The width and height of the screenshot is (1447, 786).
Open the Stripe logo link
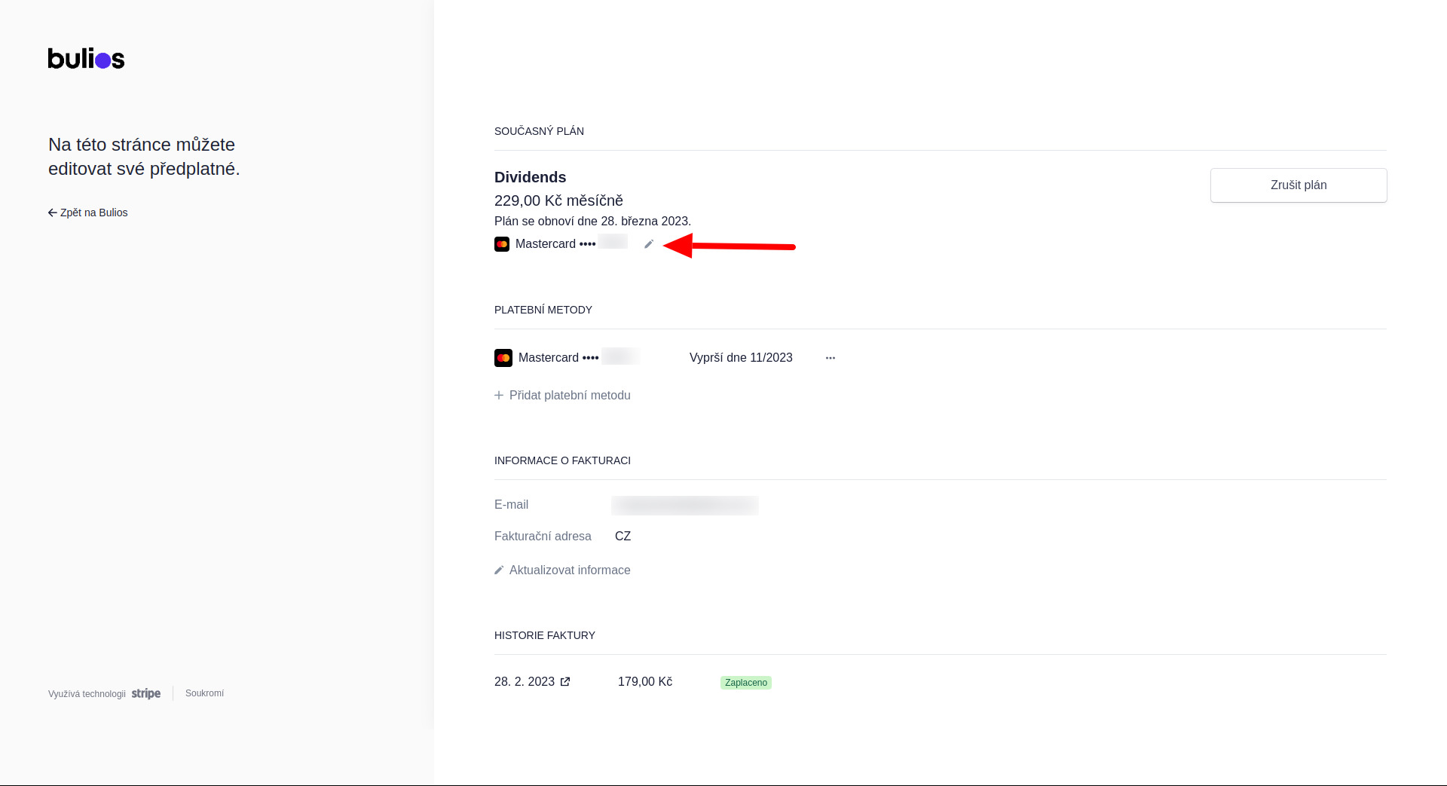(x=145, y=693)
